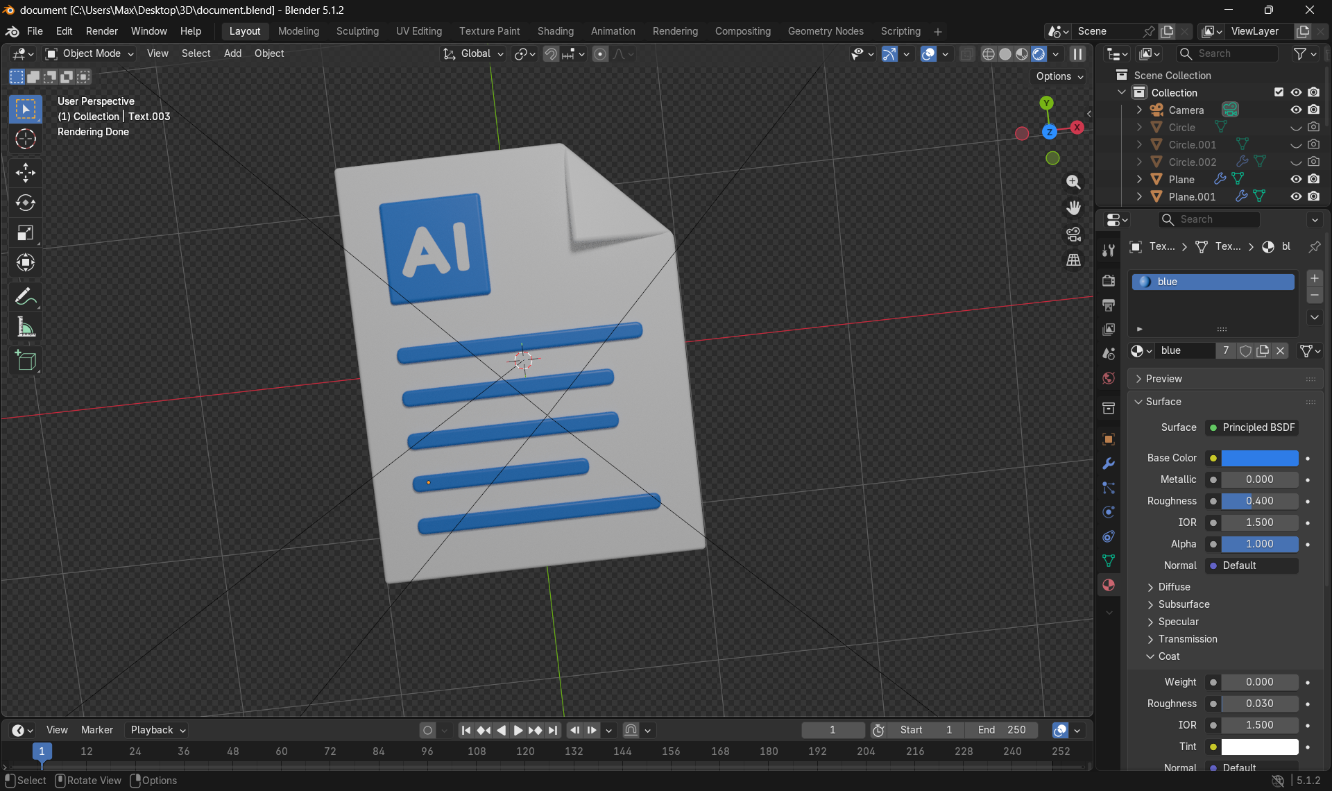Click the Coat Tint white swatch
The image size is (1332, 791).
pyautogui.click(x=1260, y=747)
